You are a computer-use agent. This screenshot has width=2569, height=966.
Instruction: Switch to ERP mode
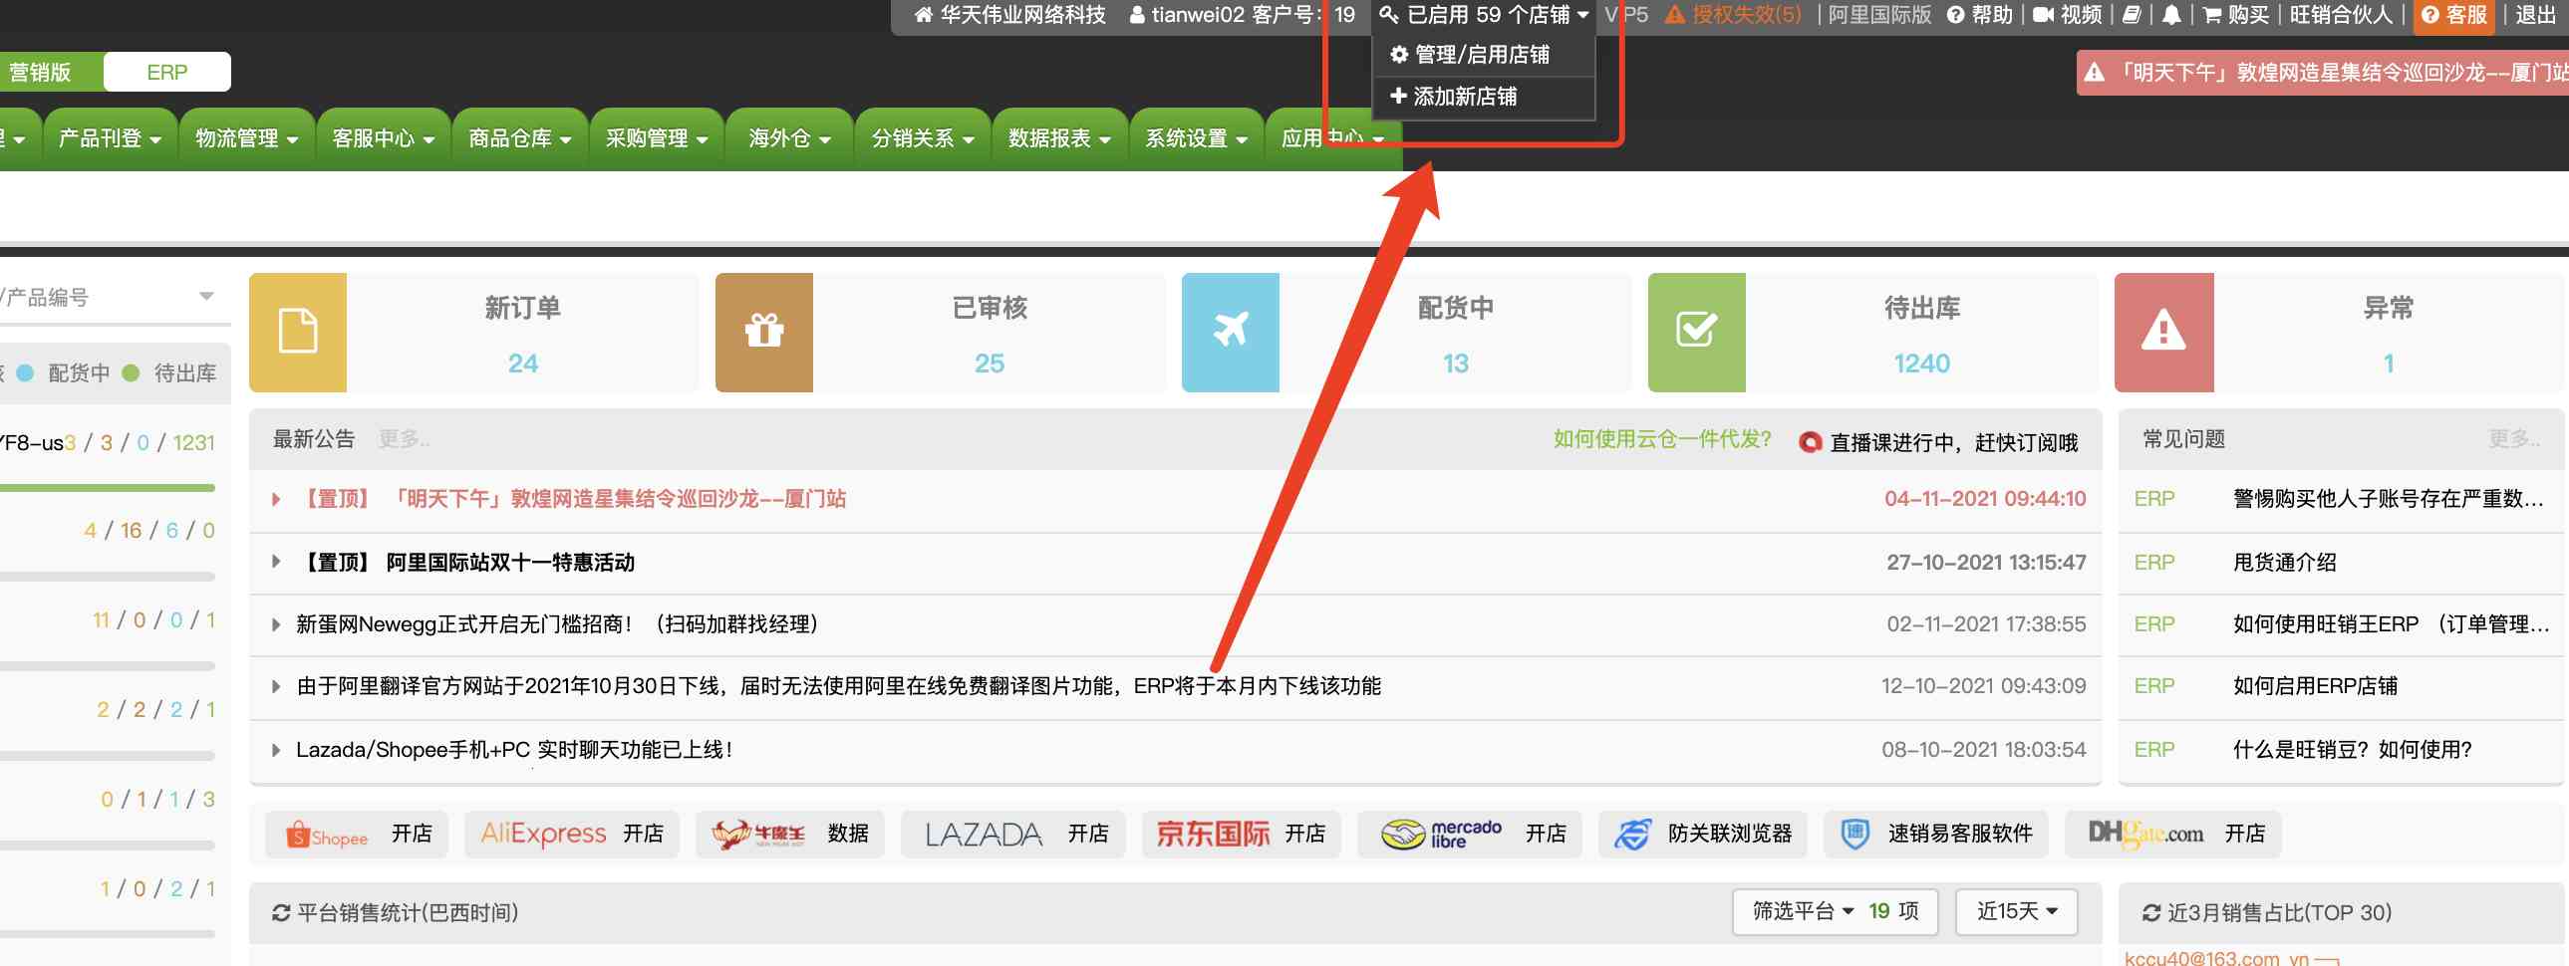166,72
